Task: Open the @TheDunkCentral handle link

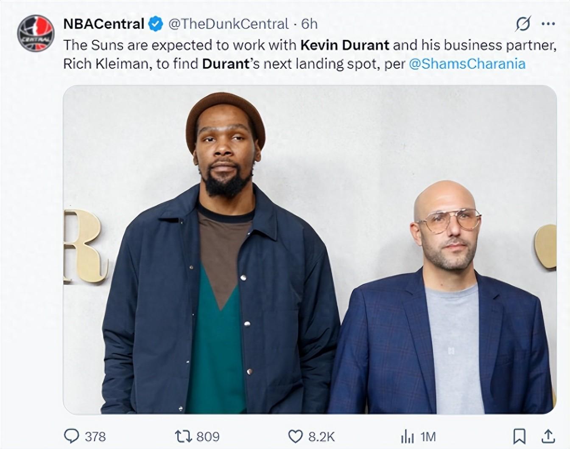Action: [x=228, y=24]
